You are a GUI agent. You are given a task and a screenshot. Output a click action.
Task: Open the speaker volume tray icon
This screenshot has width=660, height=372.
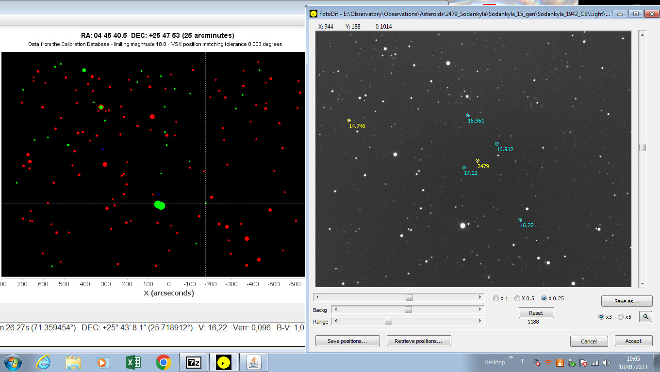click(x=607, y=362)
